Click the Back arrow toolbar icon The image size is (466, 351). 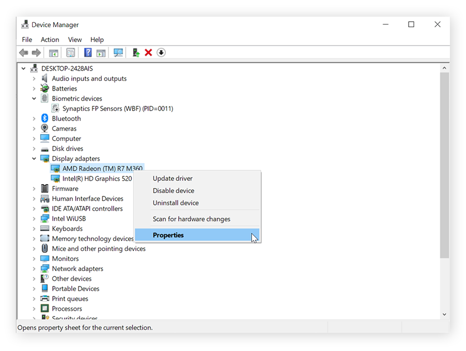click(x=24, y=53)
